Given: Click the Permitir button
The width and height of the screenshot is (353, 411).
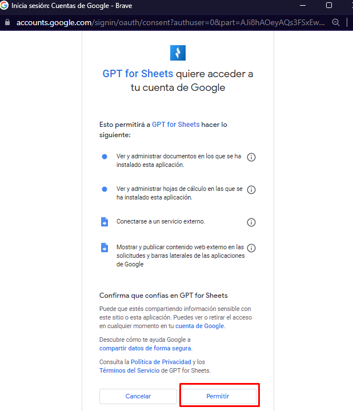Looking at the screenshot, I should (x=218, y=396).
